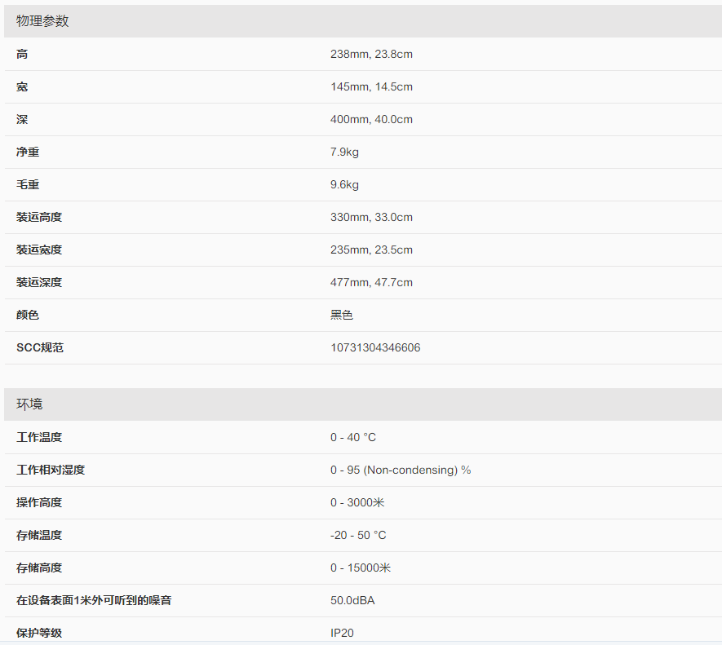Click the 9.6kg gross weight value

coord(344,184)
